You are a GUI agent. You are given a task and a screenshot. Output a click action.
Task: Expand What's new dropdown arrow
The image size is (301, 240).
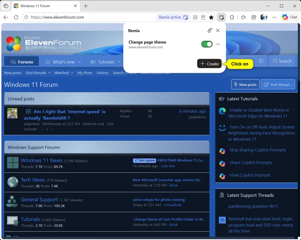click(80, 62)
